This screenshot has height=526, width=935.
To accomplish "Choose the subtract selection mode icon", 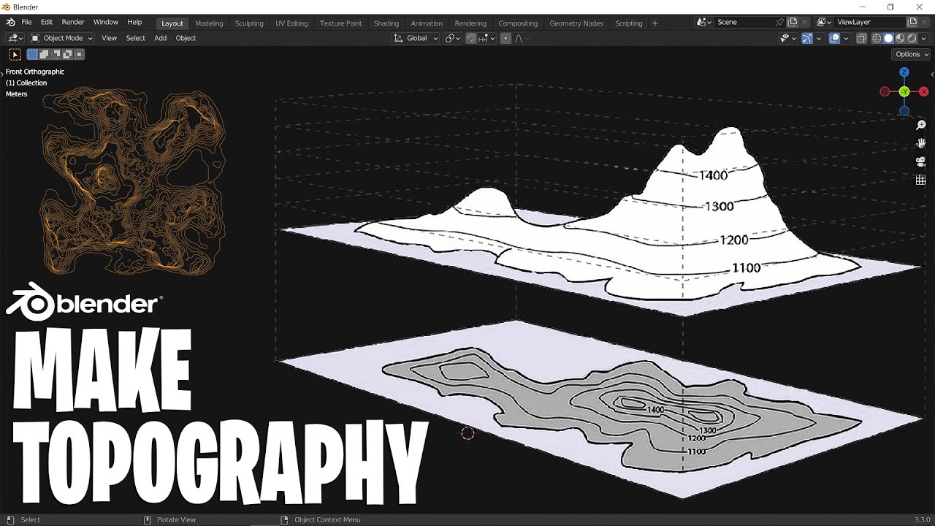I will pos(56,54).
